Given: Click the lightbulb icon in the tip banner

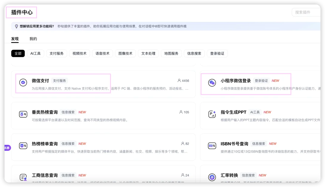Looking at the screenshot, I should (x=16, y=26).
